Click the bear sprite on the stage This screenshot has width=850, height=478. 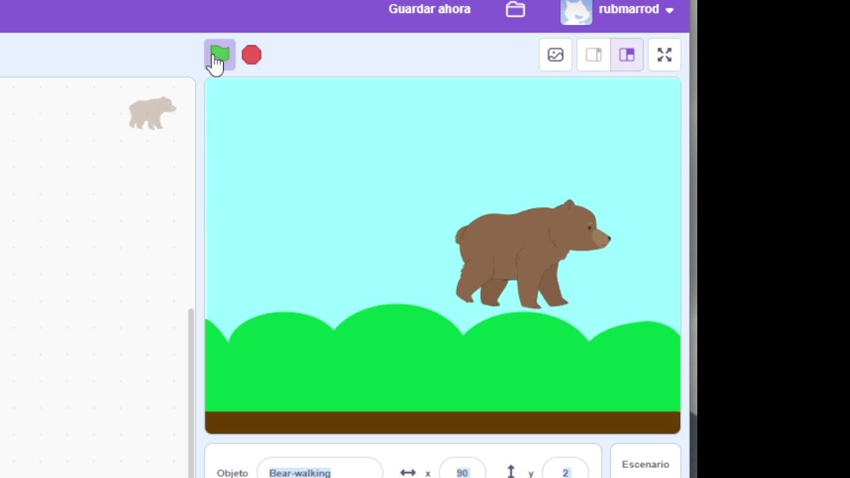[x=531, y=254]
